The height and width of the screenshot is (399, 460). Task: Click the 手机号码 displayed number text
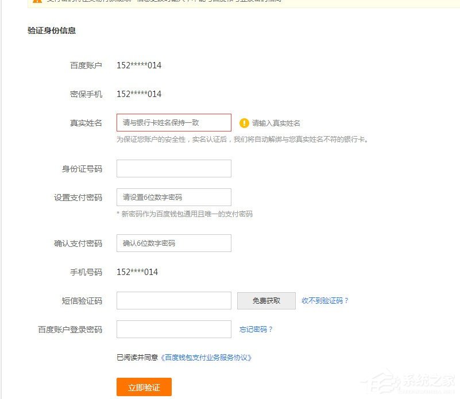(137, 272)
